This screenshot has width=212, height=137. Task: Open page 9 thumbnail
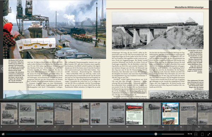(x=81, y=114)
